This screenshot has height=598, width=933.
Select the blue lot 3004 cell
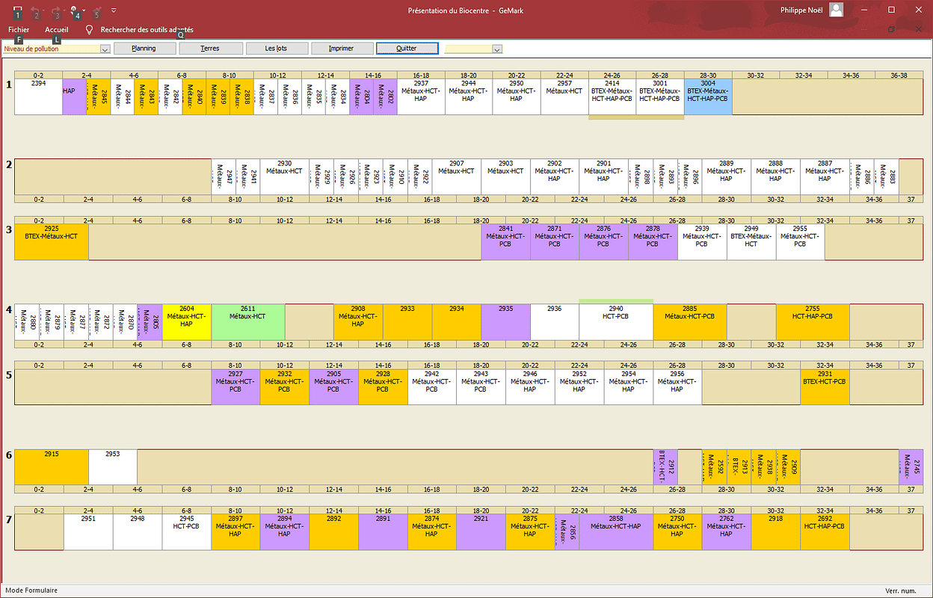(708, 96)
